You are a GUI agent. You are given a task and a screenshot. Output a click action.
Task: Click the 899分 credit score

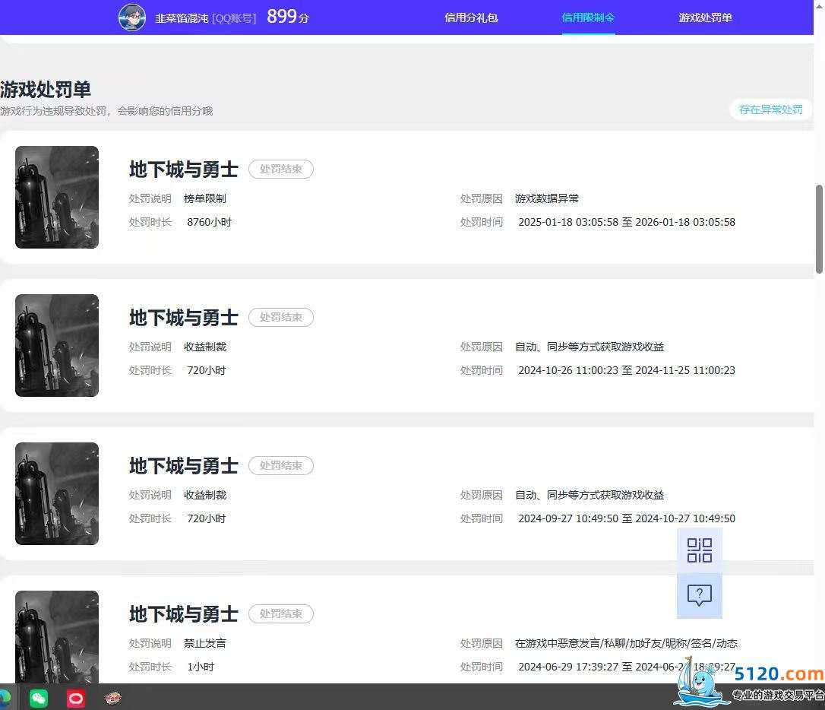288,17
